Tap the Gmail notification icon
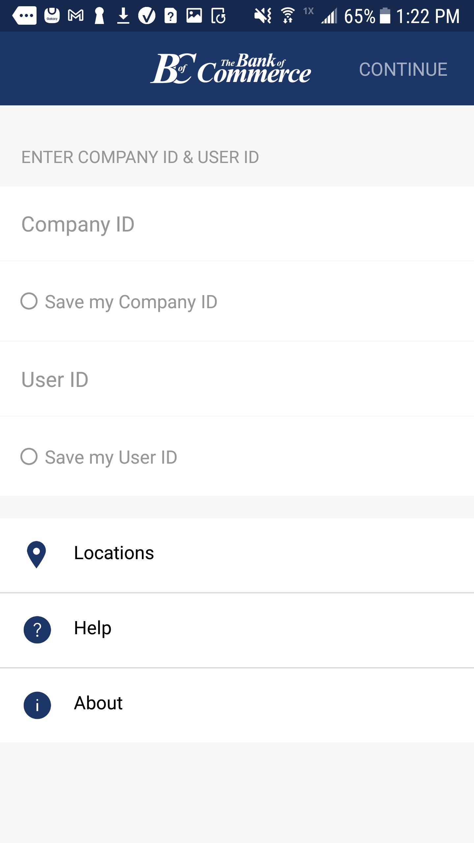474x843 pixels. [76, 16]
